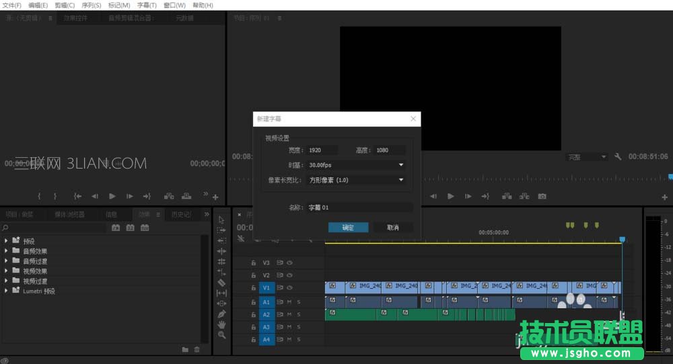Toggle lock on V3 track
The height and width of the screenshot is (364, 673).
[x=253, y=263]
